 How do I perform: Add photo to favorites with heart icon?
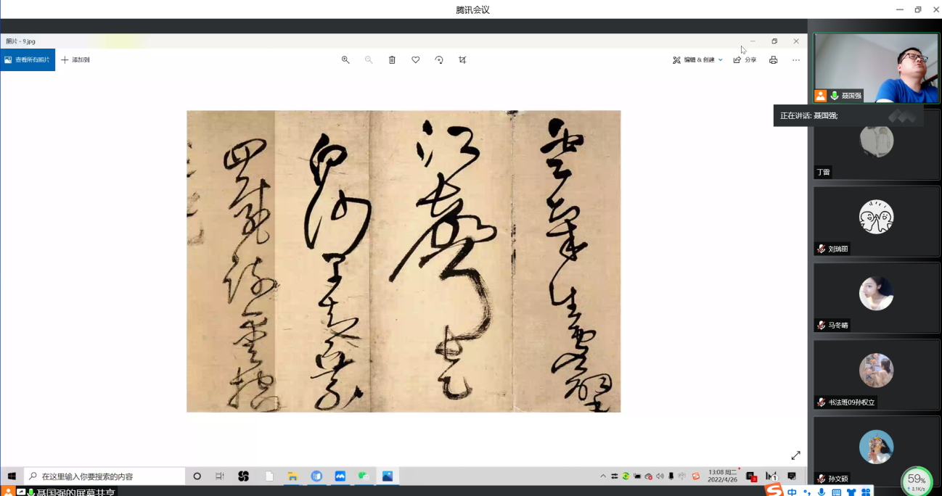click(x=416, y=60)
